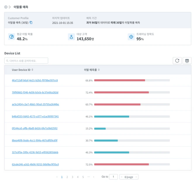Open the table column settings icon
195x187 pixels.
coord(187,61)
